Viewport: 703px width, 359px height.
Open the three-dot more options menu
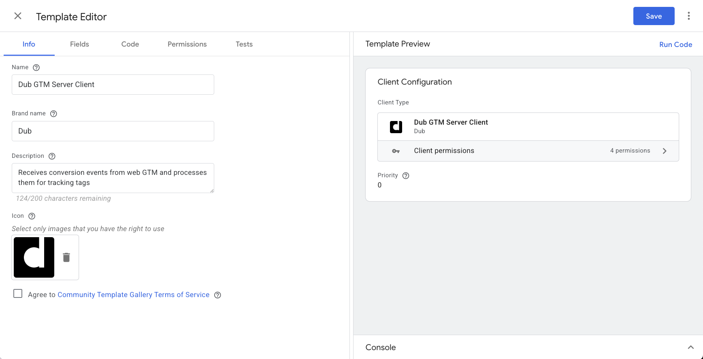click(688, 16)
